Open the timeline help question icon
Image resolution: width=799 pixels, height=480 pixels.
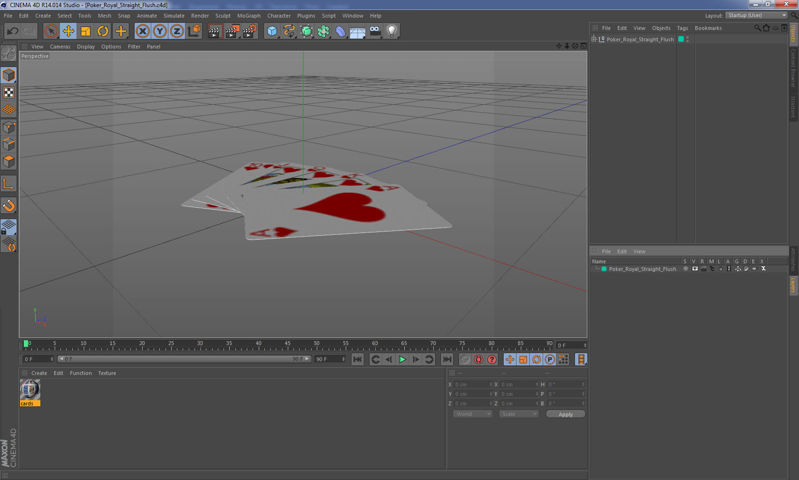click(492, 359)
